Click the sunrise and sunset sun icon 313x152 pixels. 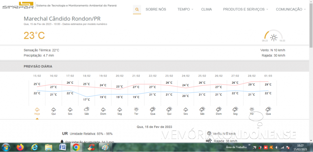click(x=273, y=38)
